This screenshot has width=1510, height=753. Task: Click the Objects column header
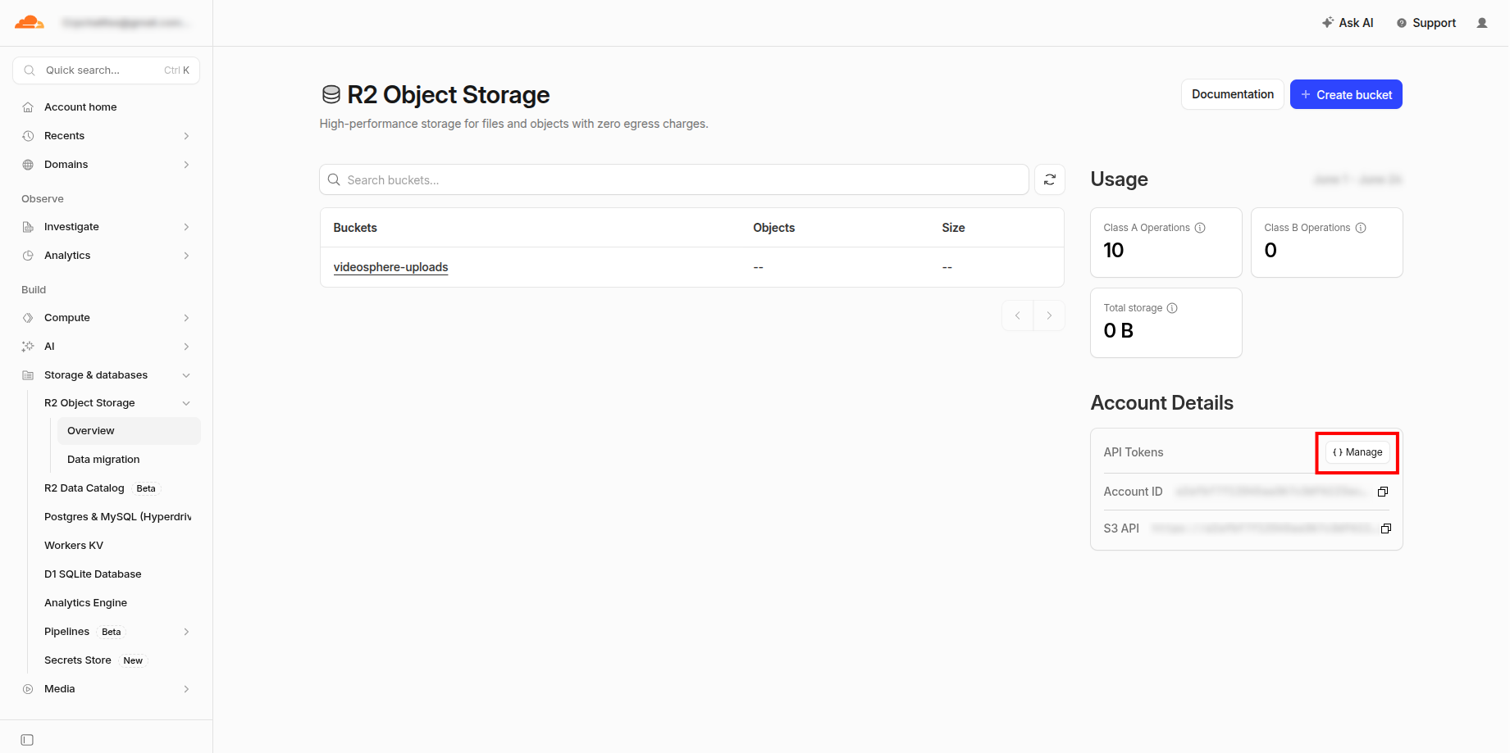774,228
